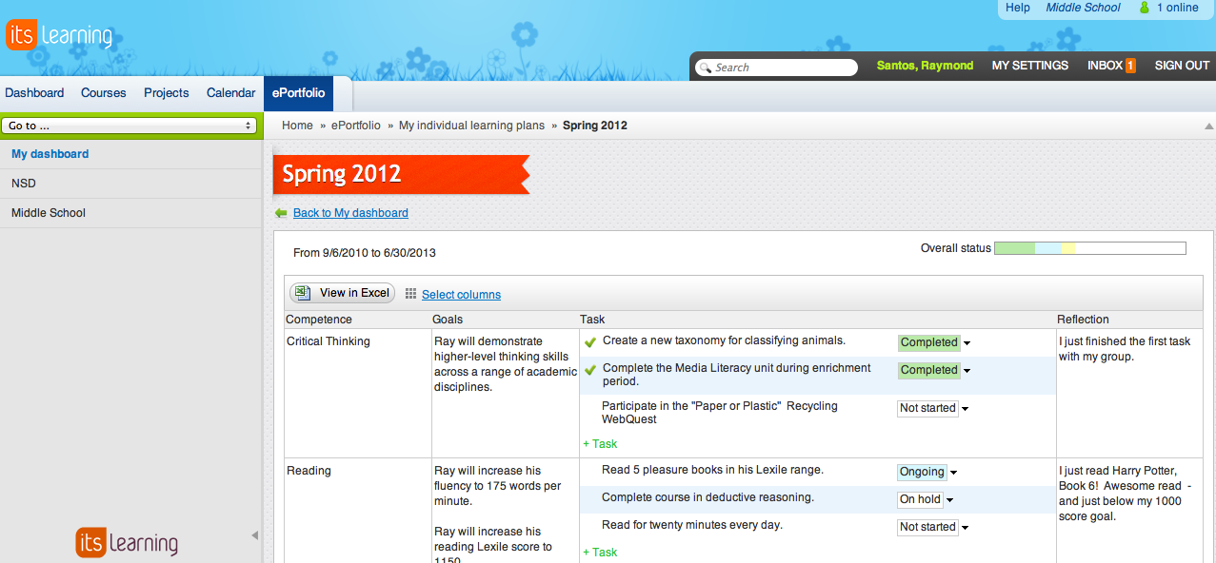Click the Reflection column header
This screenshot has width=1216, height=563.
click(x=1083, y=320)
